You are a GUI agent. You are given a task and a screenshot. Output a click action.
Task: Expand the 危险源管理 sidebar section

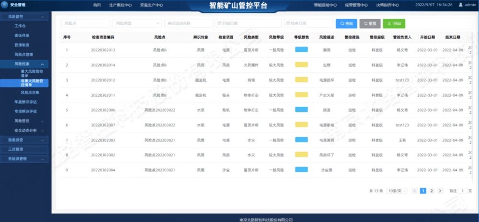pos(25,158)
